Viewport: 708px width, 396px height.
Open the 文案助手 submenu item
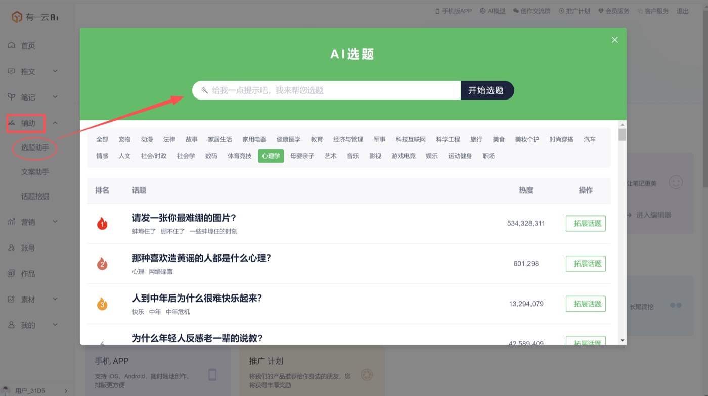coord(35,172)
